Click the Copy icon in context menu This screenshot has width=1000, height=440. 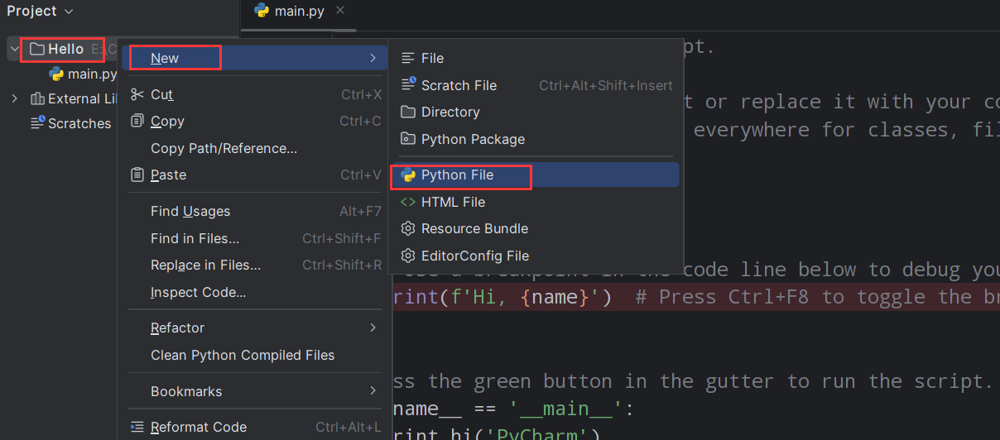[x=137, y=121]
